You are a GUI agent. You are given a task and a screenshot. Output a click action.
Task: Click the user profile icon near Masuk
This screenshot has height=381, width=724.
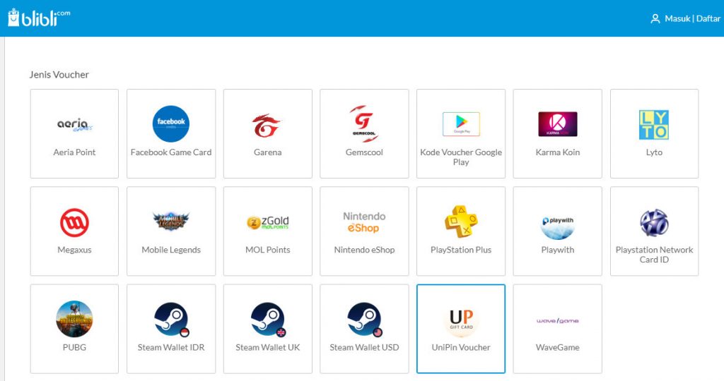[655, 19]
